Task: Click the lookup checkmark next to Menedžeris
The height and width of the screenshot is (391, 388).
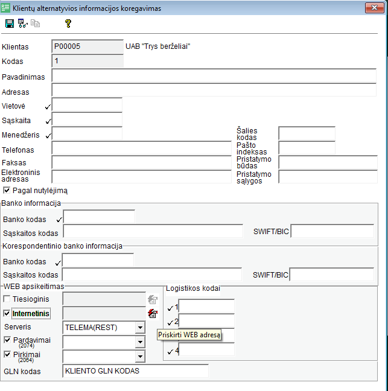Action: click(x=48, y=136)
